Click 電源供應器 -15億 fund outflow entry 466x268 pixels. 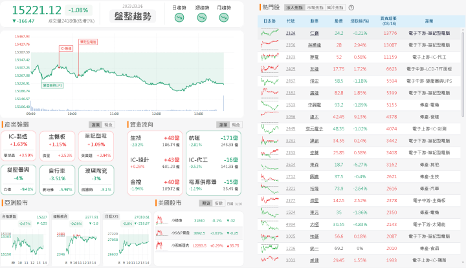pos(214,185)
